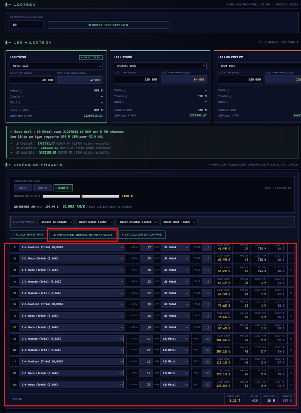The width and height of the screenshot is (301, 413).
Task: Open the 'Classe du compte' dropdown
Action: coord(56,222)
